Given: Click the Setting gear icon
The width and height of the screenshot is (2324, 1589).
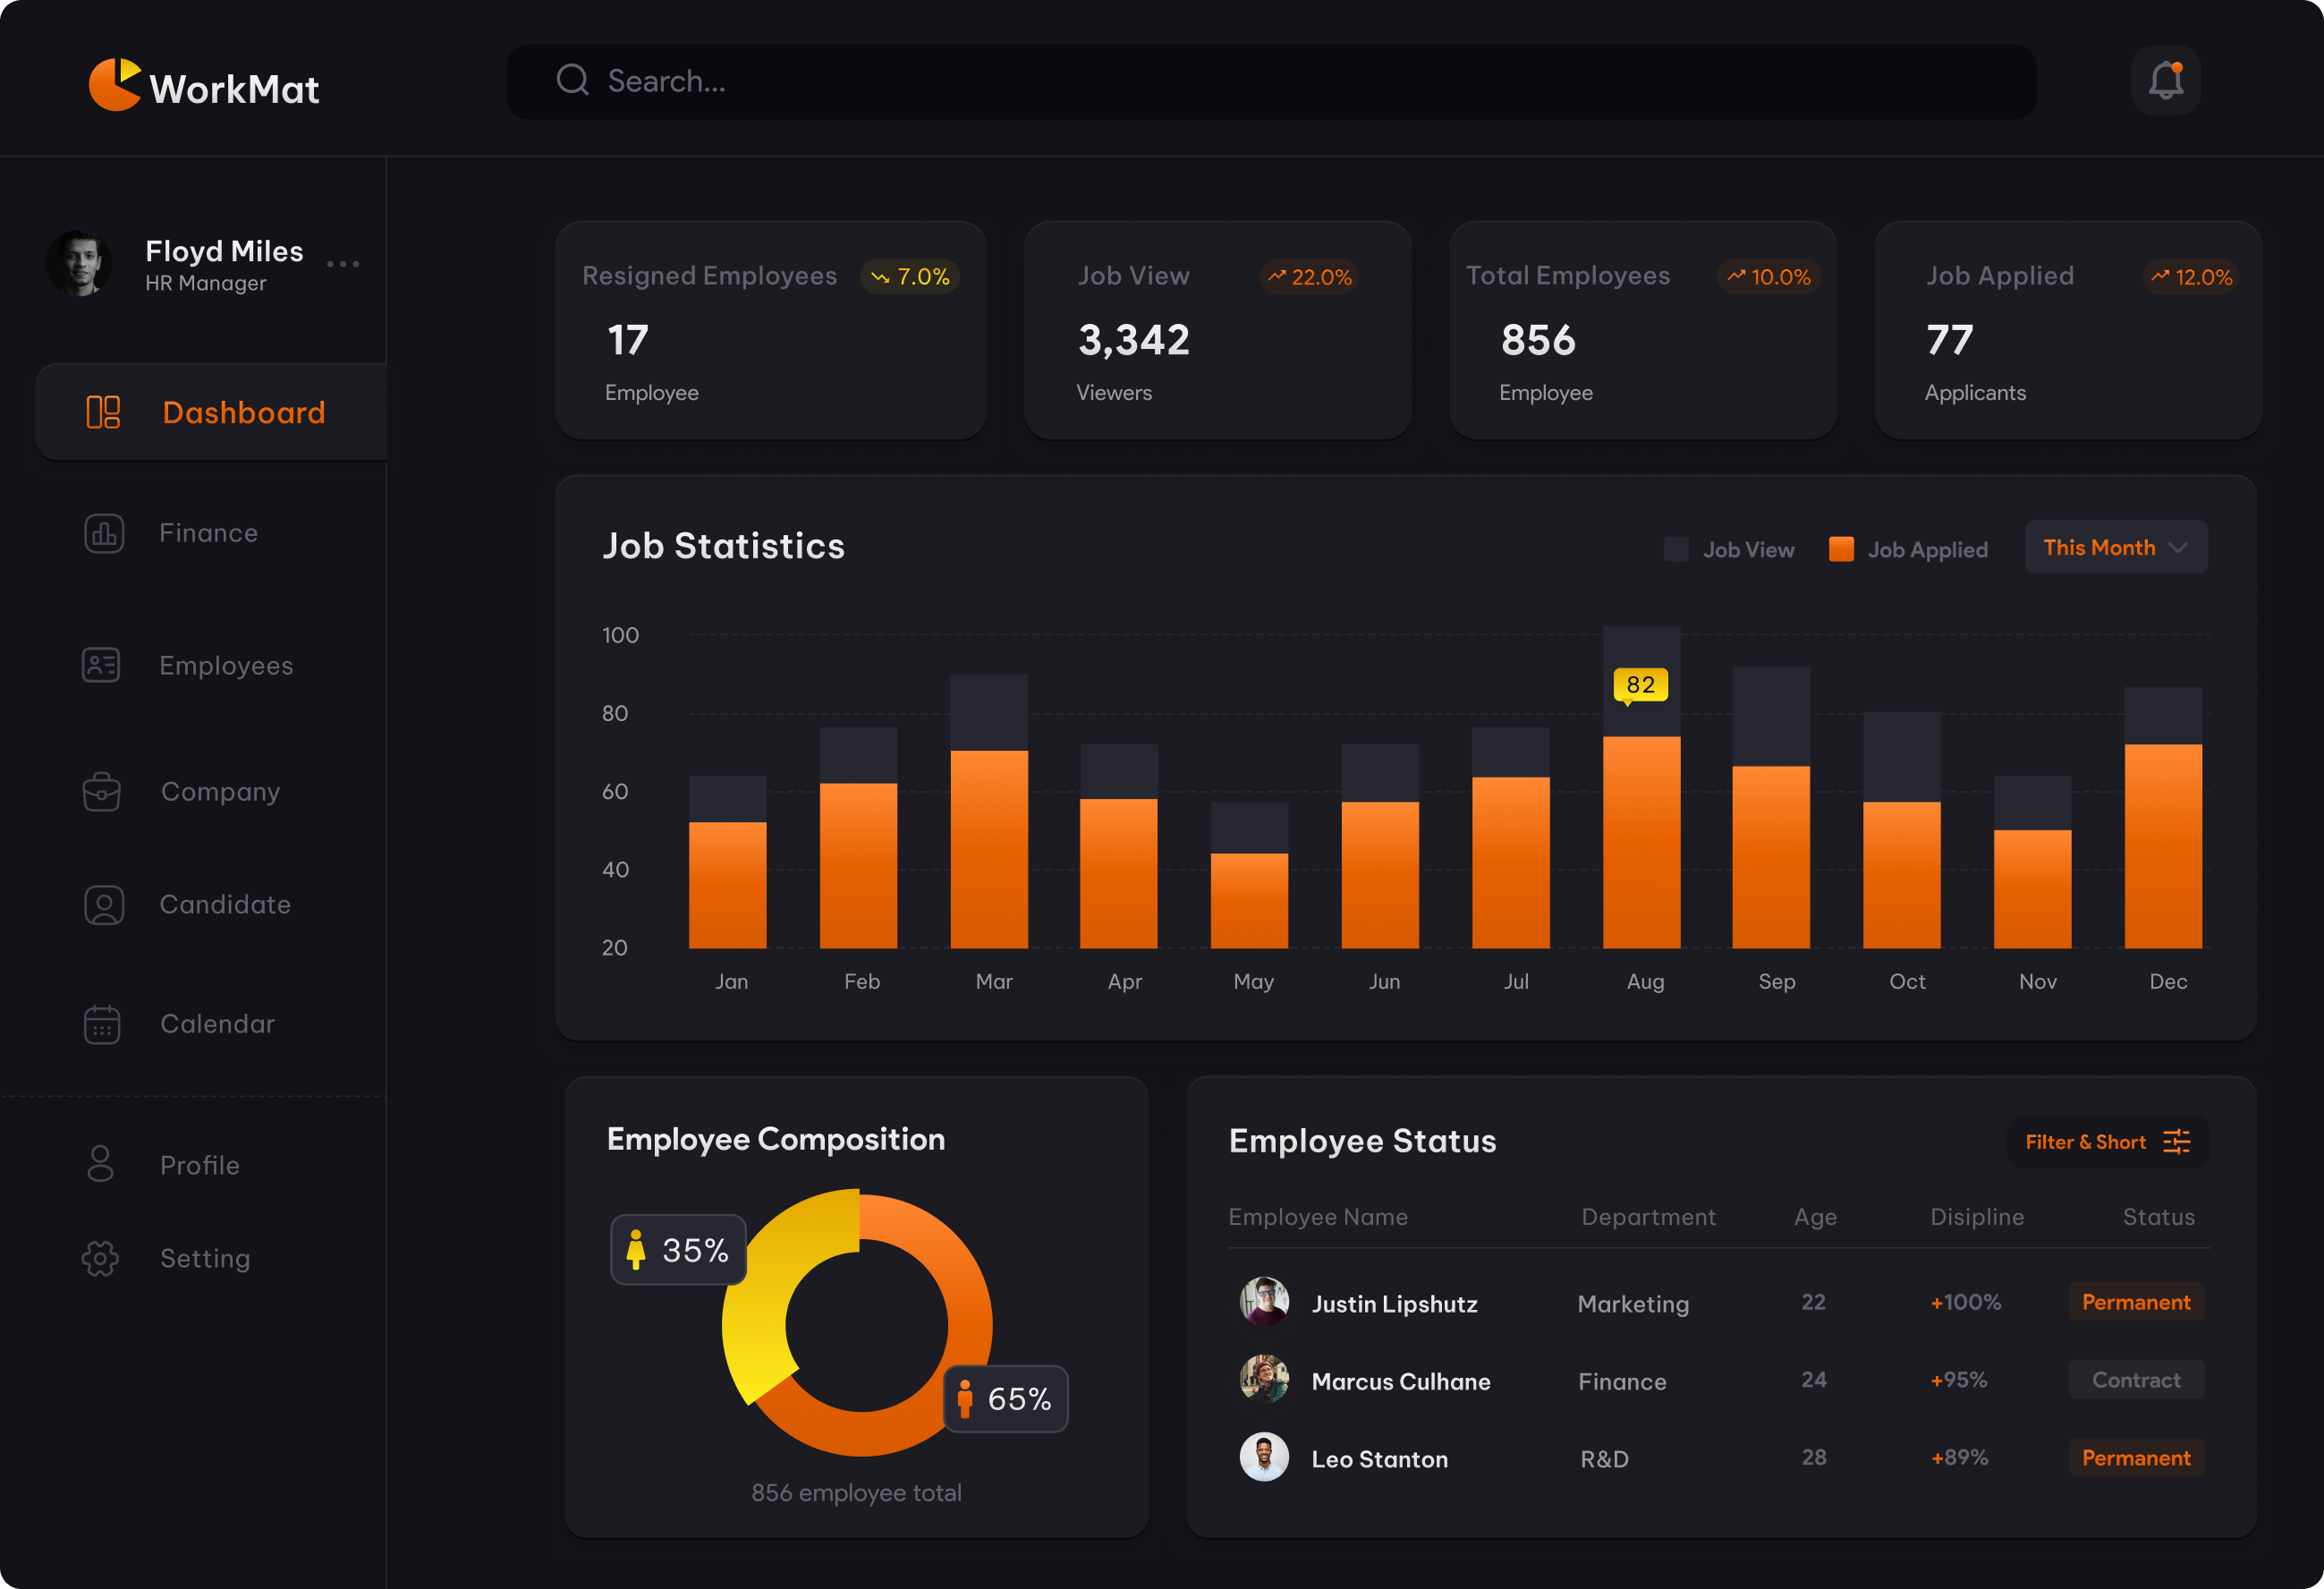Looking at the screenshot, I should point(100,1258).
